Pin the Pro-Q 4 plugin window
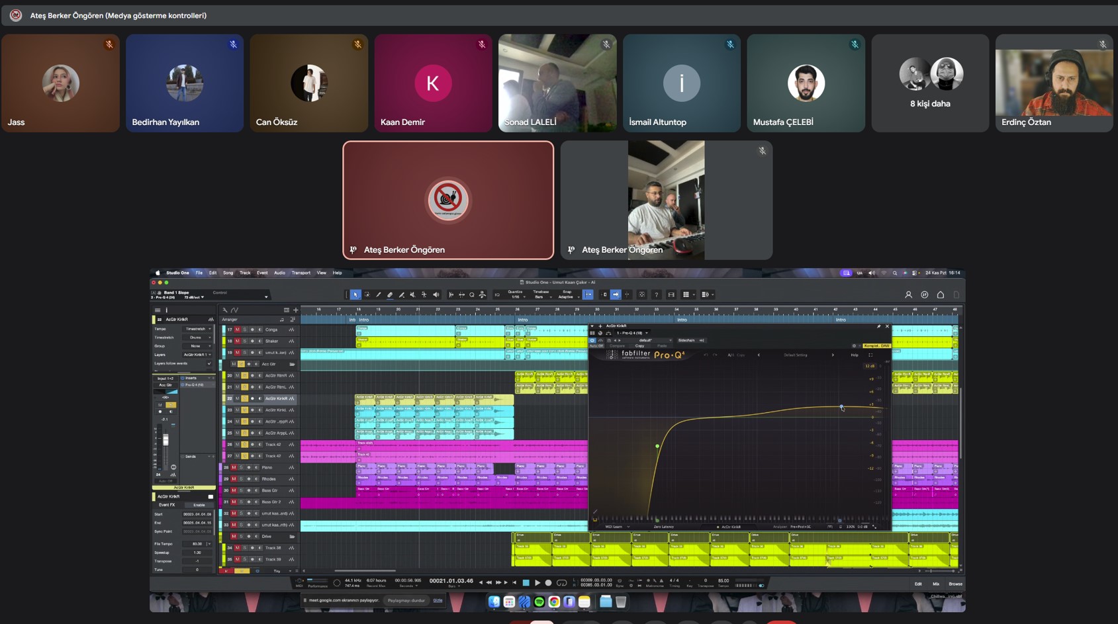The image size is (1118, 624). tap(878, 326)
